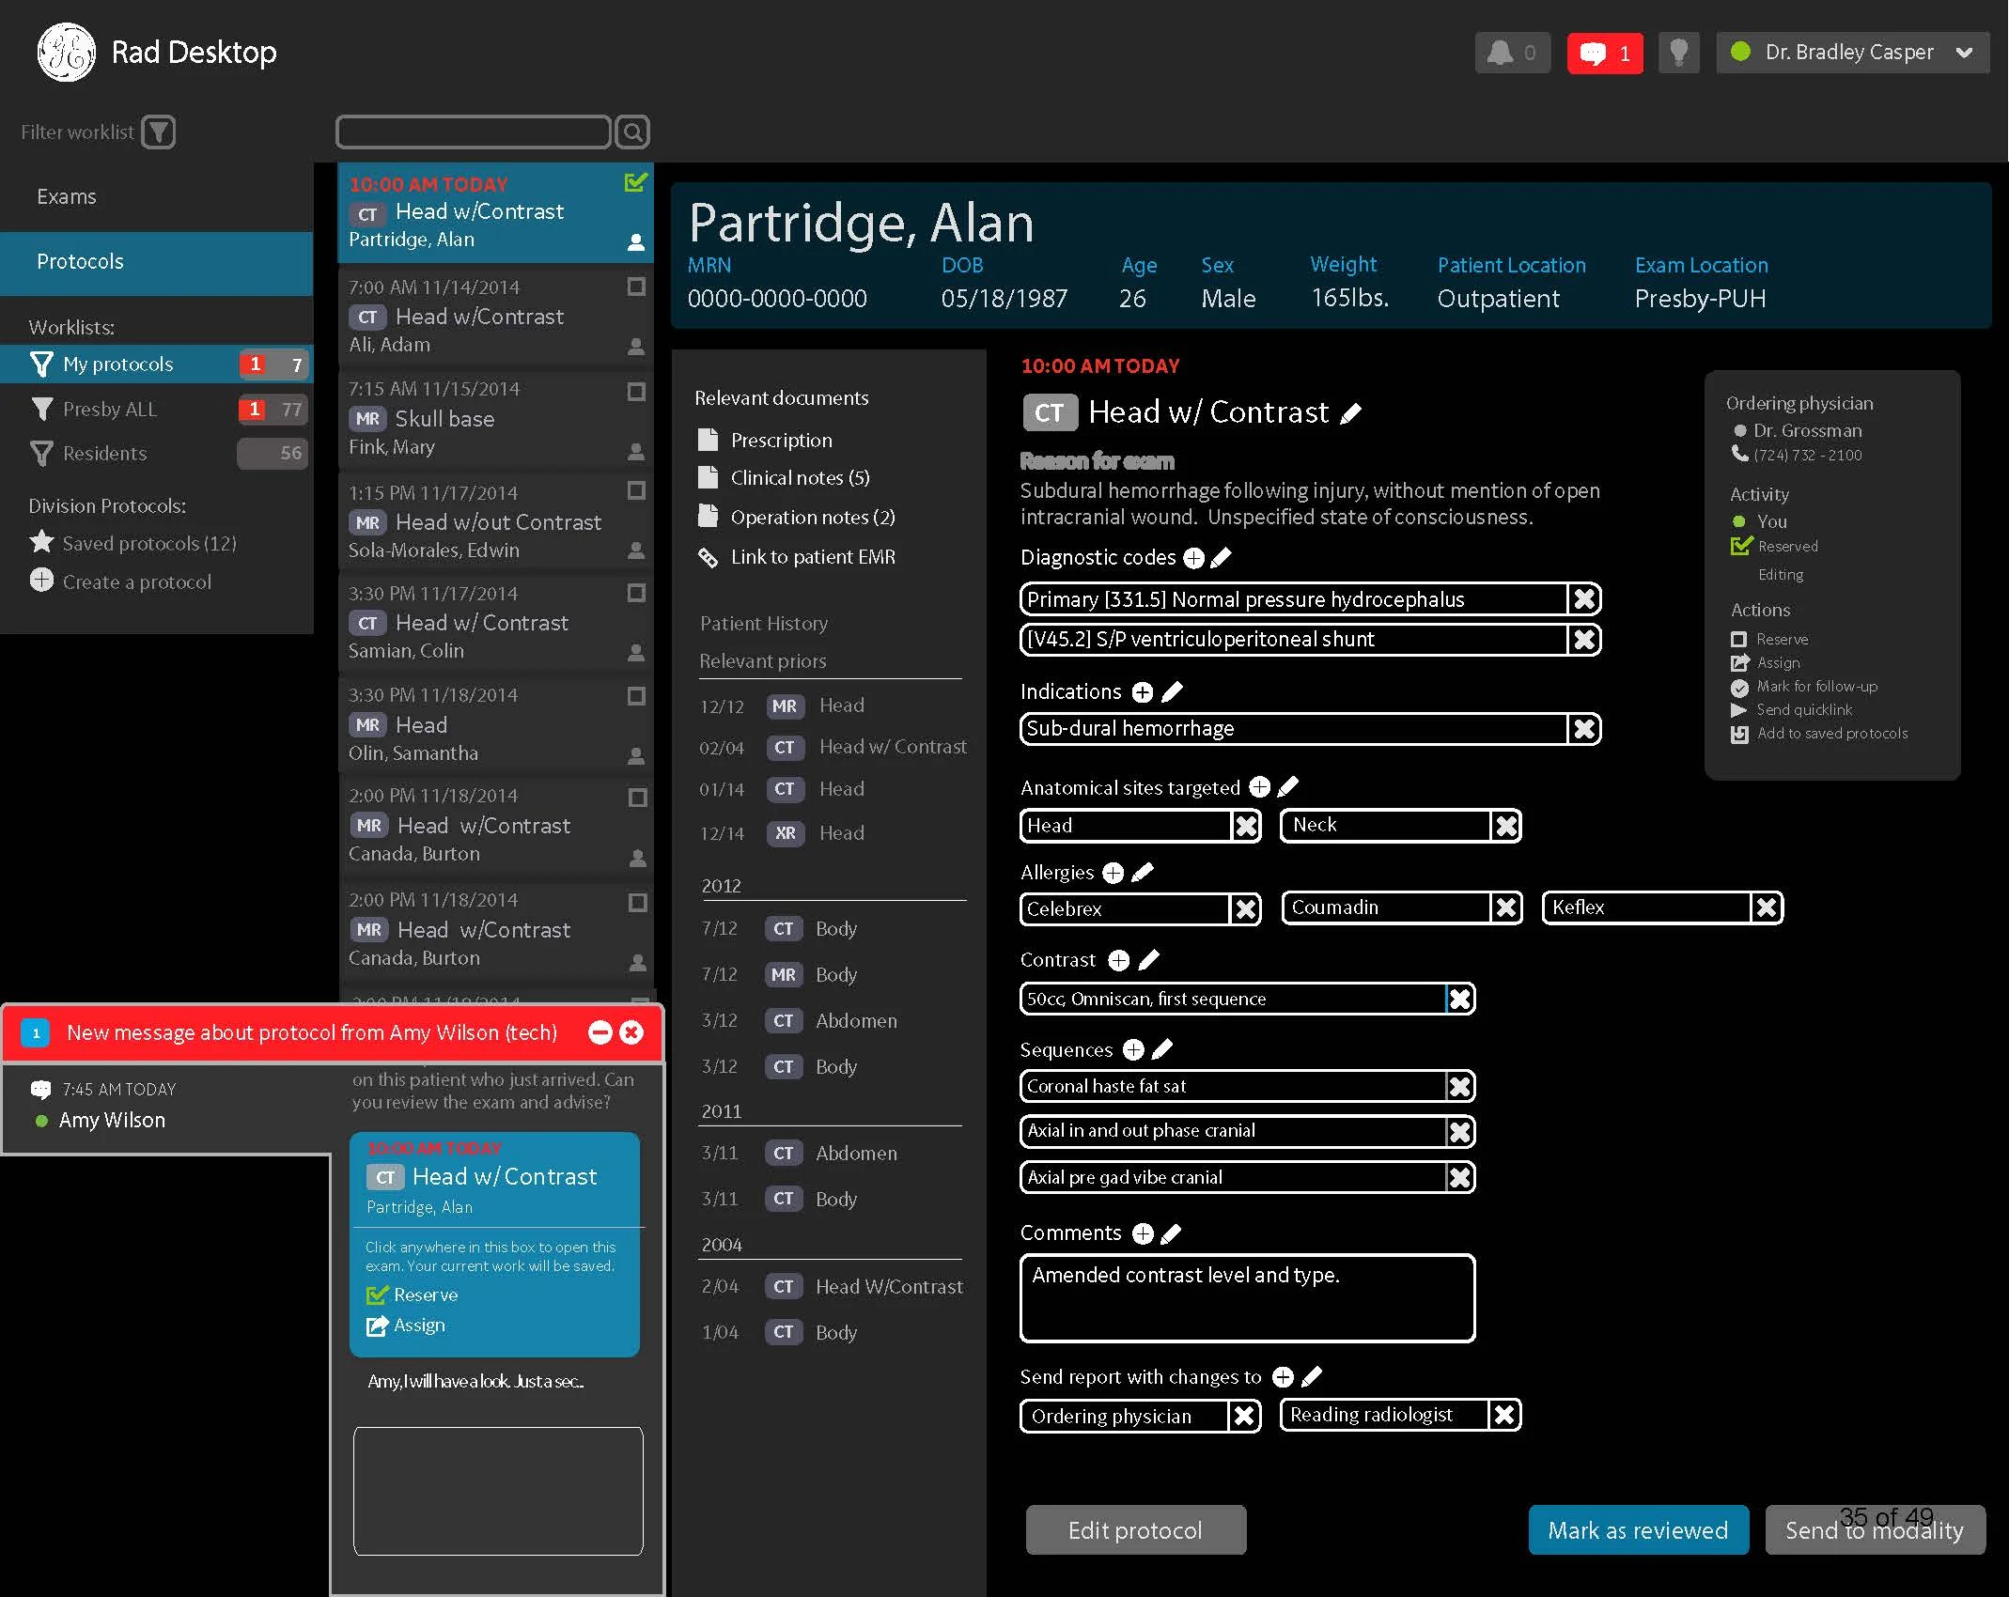Remove Reading radiologist recipient
Image resolution: width=2009 pixels, height=1597 pixels.
1503,1415
